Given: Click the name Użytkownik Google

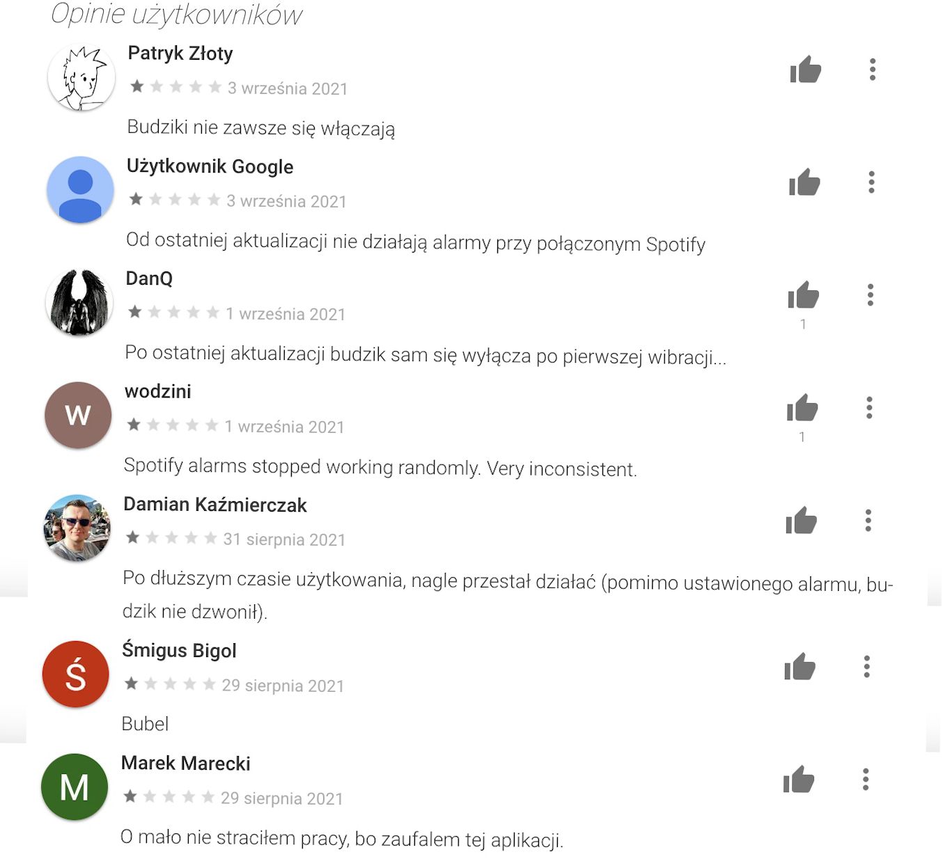Looking at the screenshot, I should [x=210, y=167].
